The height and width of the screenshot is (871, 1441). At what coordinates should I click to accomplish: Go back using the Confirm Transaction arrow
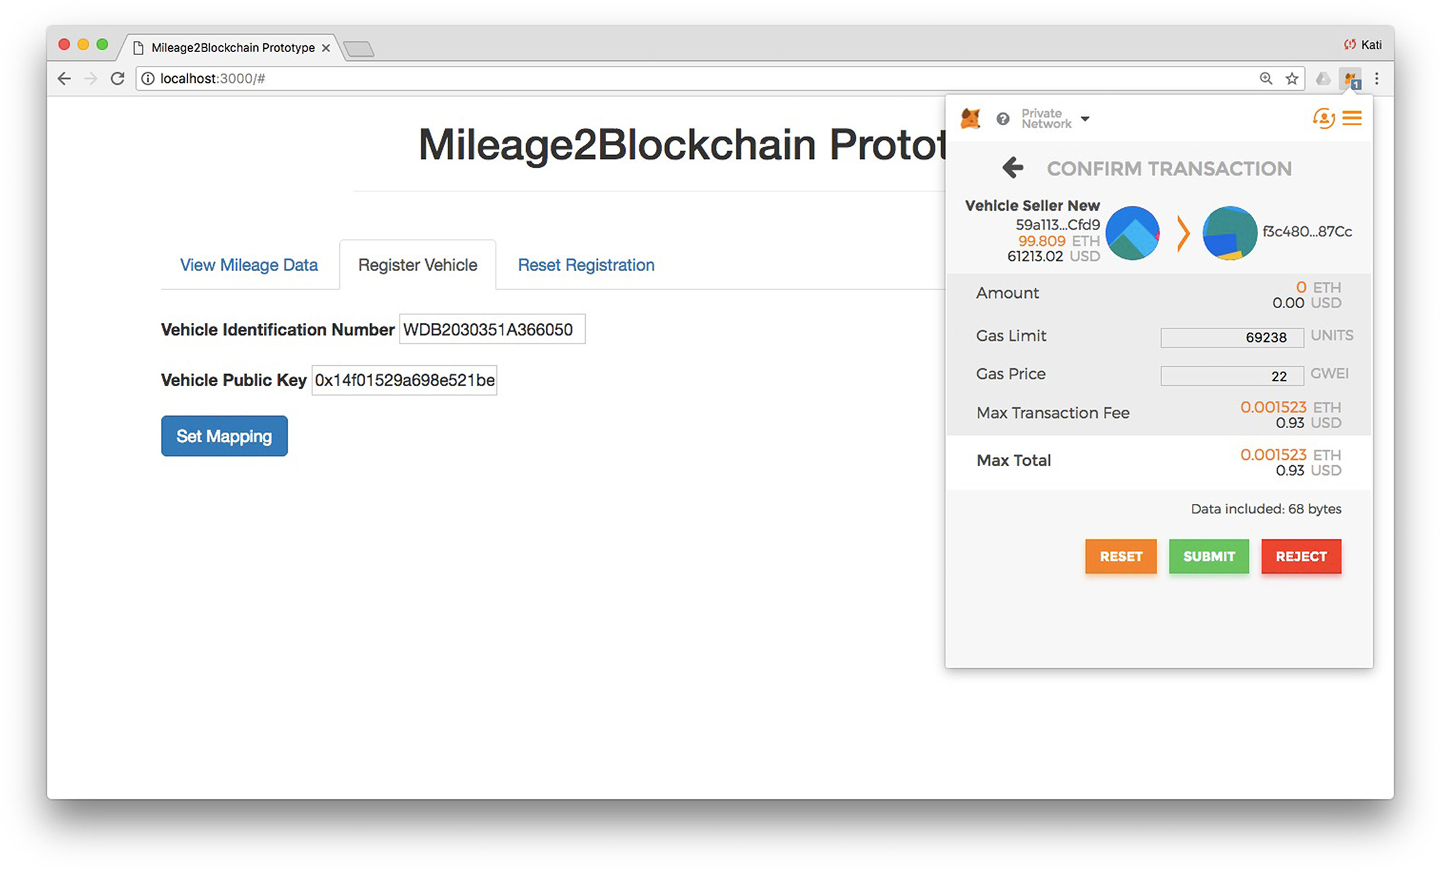coord(1013,167)
